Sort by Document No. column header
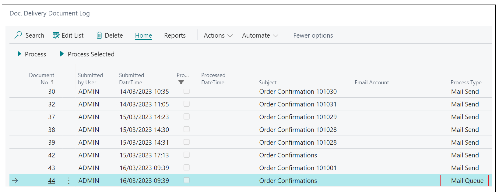The height and width of the screenshot is (195, 499). click(41, 79)
